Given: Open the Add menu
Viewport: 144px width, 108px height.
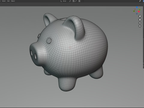Looking at the screenshot, I should tap(8, 1).
